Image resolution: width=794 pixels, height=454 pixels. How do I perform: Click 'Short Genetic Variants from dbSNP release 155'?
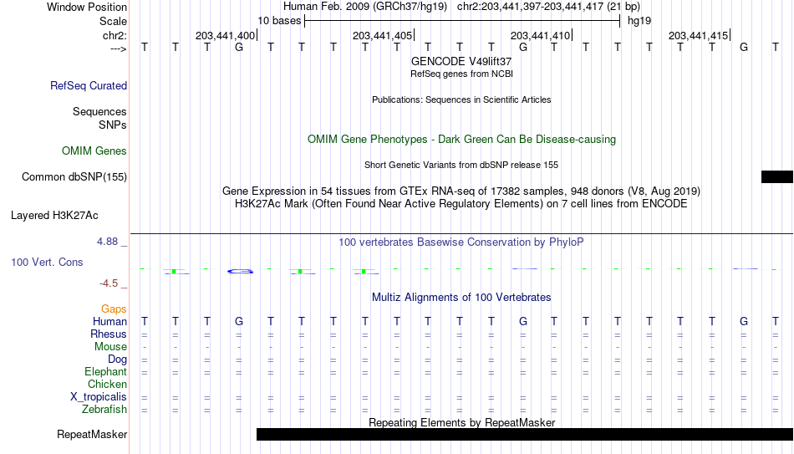pyautogui.click(x=461, y=166)
